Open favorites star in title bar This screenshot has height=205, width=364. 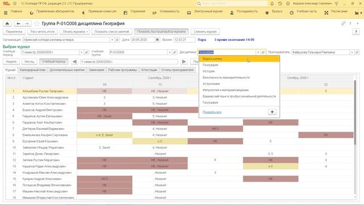(x=288, y=3)
